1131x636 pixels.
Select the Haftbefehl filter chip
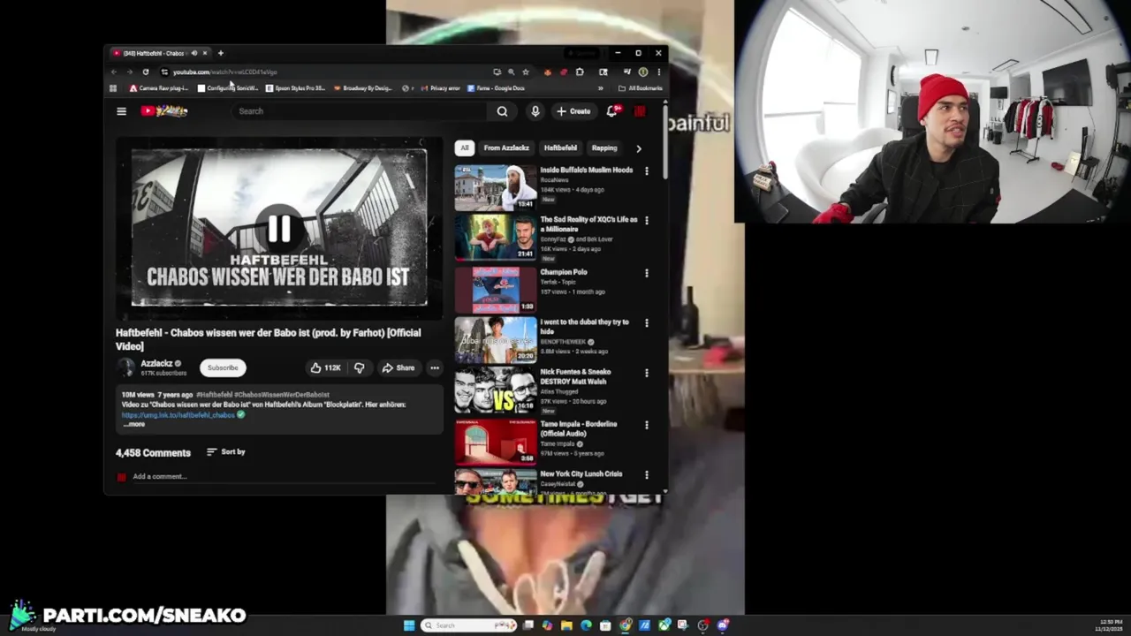(x=560, y=148)
